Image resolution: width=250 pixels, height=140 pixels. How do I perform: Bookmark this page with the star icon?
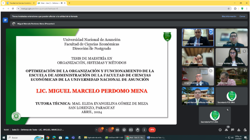point(229,9)
